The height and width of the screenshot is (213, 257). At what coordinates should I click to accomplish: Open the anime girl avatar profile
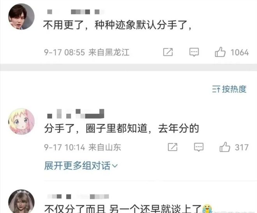[x=21, y=121]
